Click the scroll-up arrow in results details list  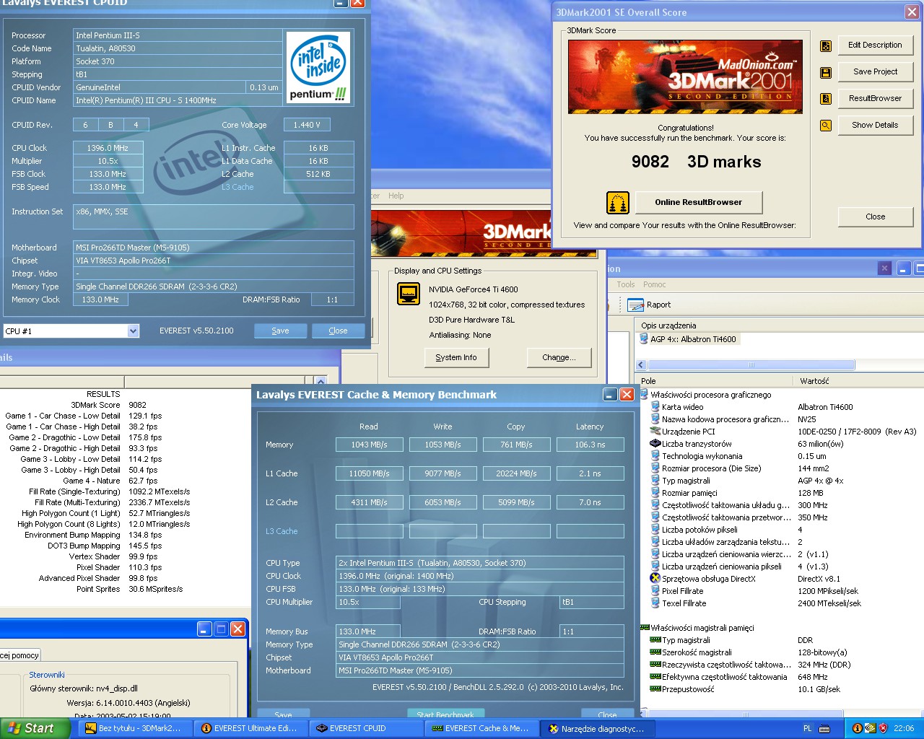coord(321,381)
